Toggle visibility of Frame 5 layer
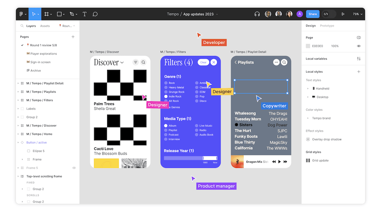Viewport: 381px width, 217px height. [74, 168]
